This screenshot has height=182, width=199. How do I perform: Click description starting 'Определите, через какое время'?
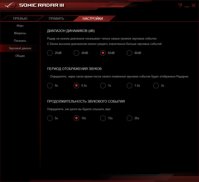119,77
